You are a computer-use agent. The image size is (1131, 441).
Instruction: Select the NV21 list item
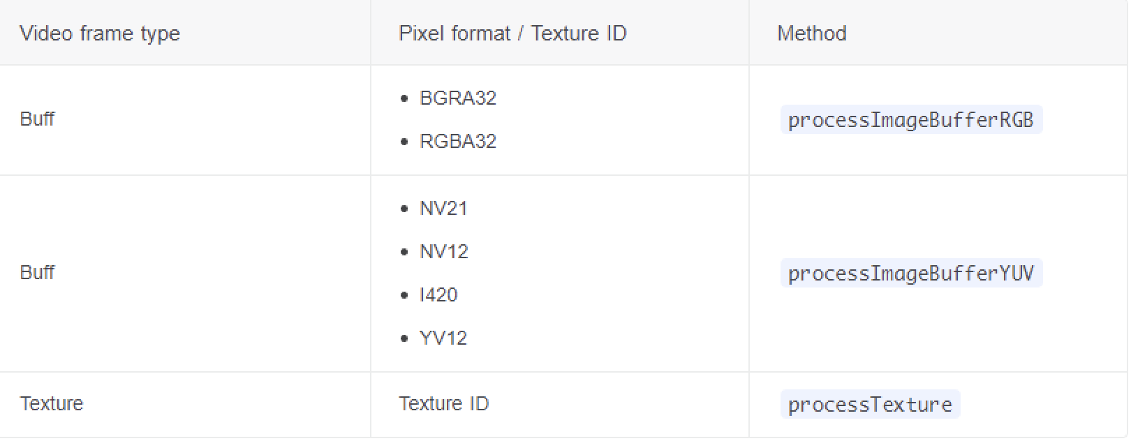pyautogui.click(x=443, y=209)
